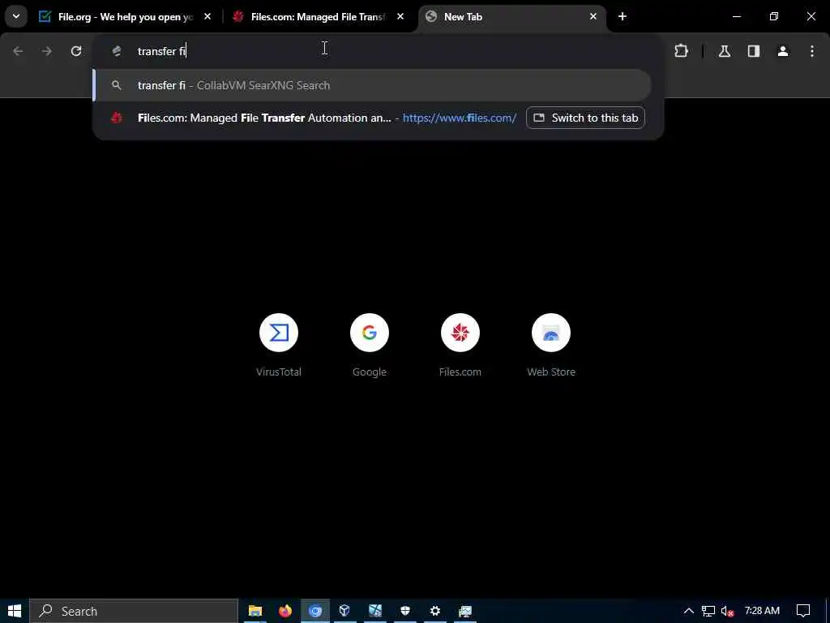Open the profile avatar menu
Viewport: 830px width, 623px height.
pos(783,51)
